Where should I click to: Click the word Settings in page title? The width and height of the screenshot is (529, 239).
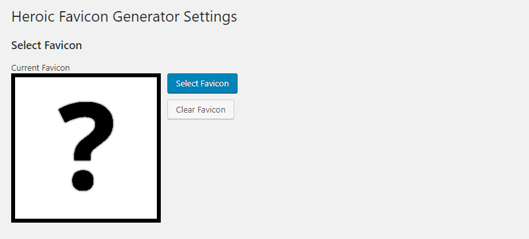210,18
